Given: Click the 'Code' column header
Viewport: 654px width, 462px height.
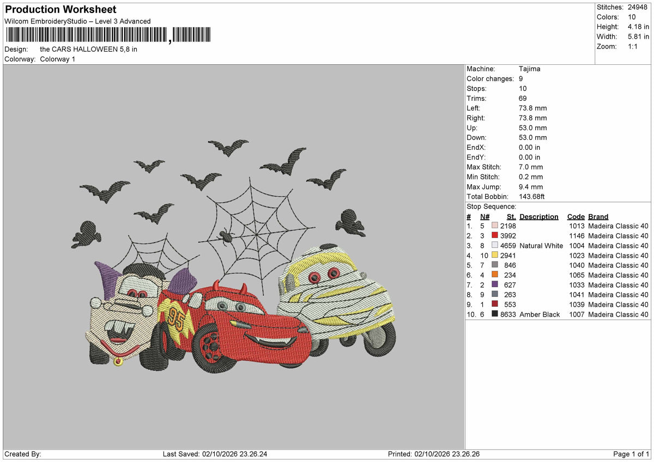Looking at the screenshot, I should point(576,216).
